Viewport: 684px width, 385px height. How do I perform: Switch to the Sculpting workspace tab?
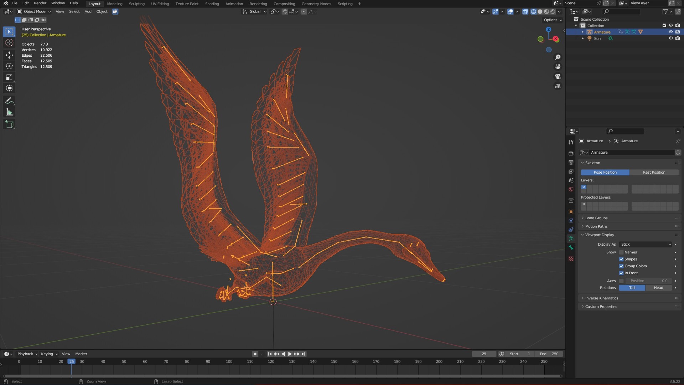click(x=136, y=4)
